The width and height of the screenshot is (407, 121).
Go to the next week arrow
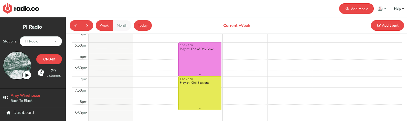point(87,26)
